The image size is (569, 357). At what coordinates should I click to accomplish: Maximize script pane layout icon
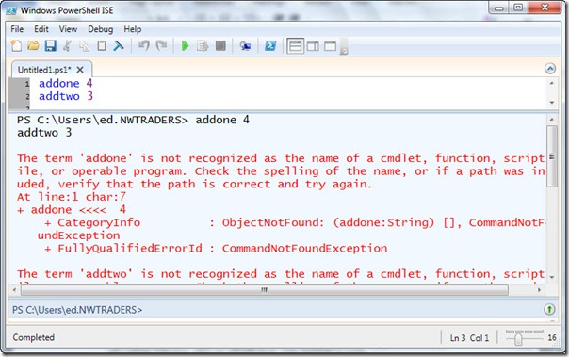(331, 46)
